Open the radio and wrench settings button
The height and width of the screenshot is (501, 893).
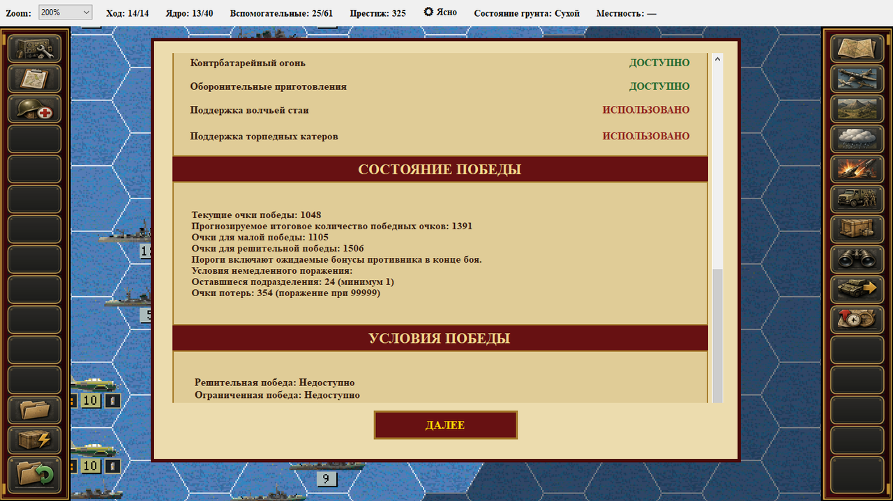[34, 48]
